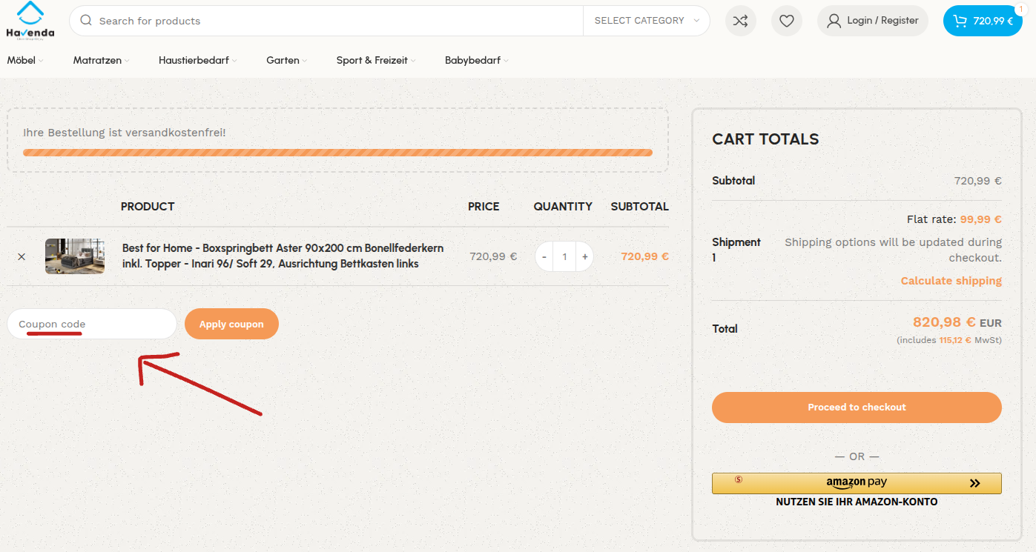Click Login / Register
This screenshot has height=552, width=1036.
tap(873, 21)
